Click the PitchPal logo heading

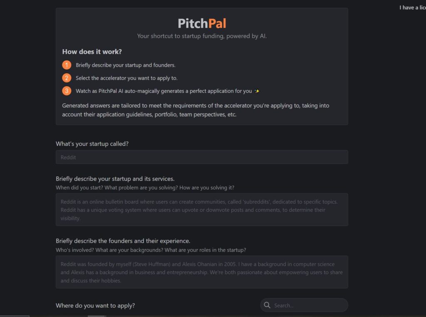(x=202, y=23)
